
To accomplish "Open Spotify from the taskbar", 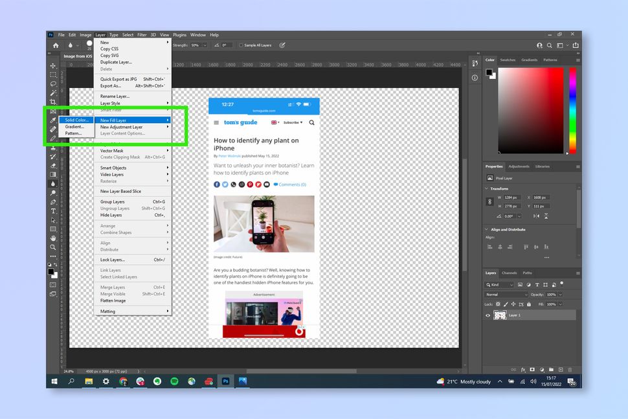I will pos(174,381).
